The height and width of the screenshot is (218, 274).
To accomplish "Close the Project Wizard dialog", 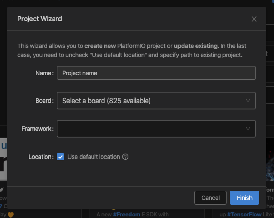I will coord(254,19).
